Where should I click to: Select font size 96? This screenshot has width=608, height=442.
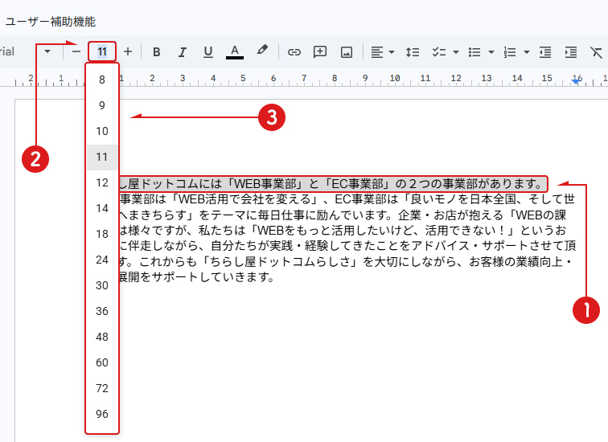pos(102,414)
